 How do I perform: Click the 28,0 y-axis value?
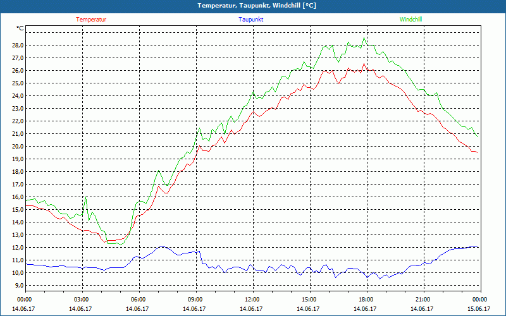(x=18, y=46)
